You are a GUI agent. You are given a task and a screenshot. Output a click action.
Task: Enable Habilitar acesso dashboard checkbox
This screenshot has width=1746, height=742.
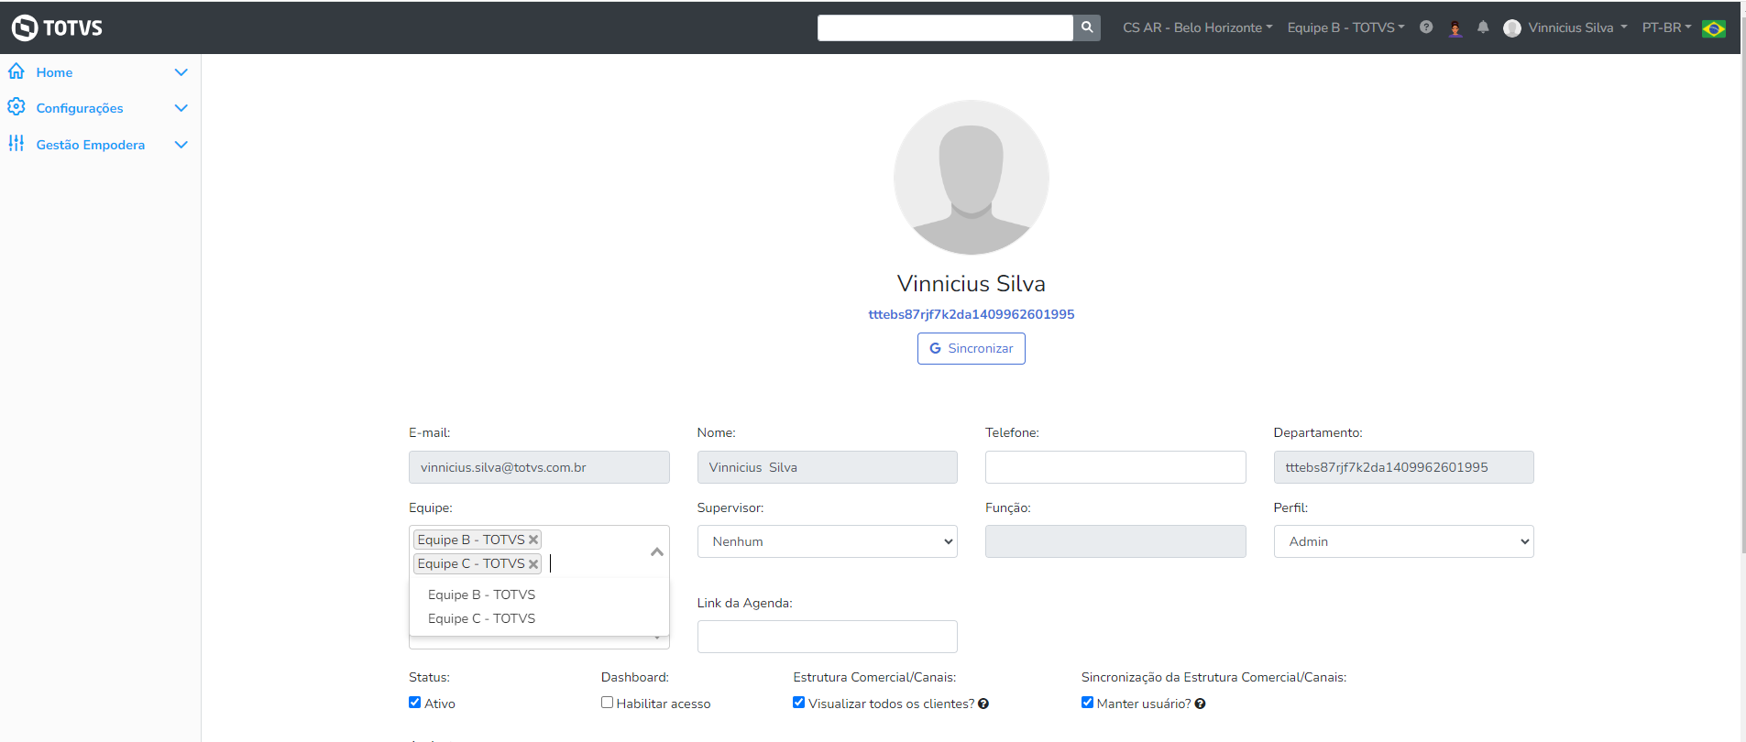coord(607,703)
